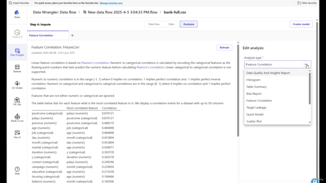Click age (numeric) first-column cell

[41, 128]
